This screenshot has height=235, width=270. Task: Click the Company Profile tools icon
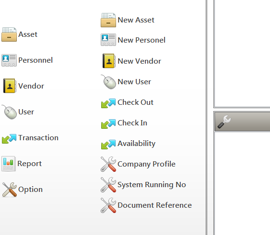pyautogui.click(x=108, y=164)
